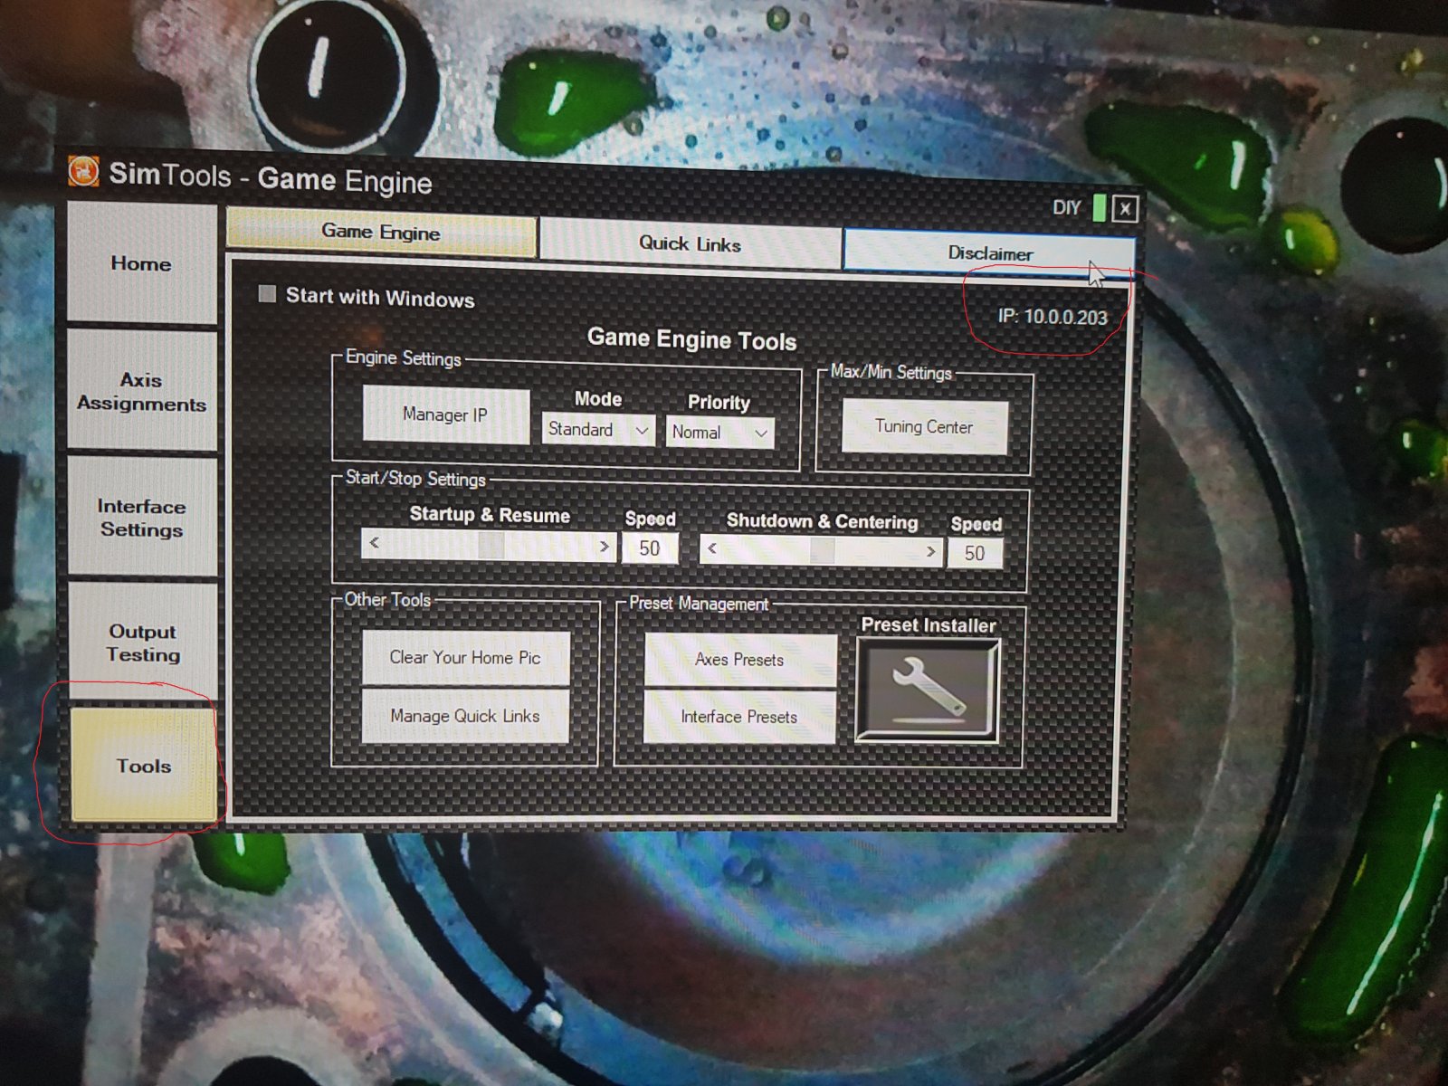This screenshot has width=1448, height=1086.
Task: Click the Startup & Resume speed slider thumb
Action: tap(491, 545)
